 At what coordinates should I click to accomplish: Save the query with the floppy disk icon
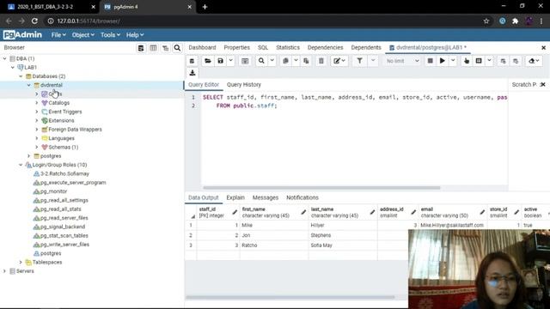tap(220, 61)
